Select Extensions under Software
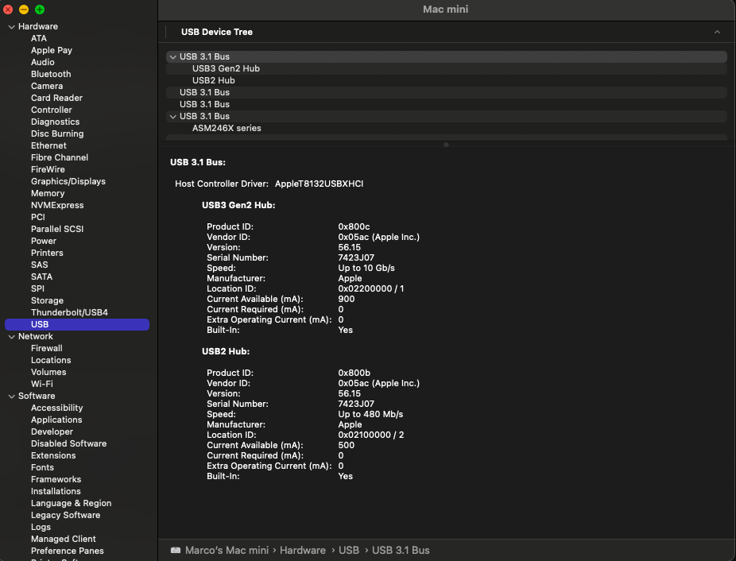Viewport: 736px width, 561px height. coord(53,455)
